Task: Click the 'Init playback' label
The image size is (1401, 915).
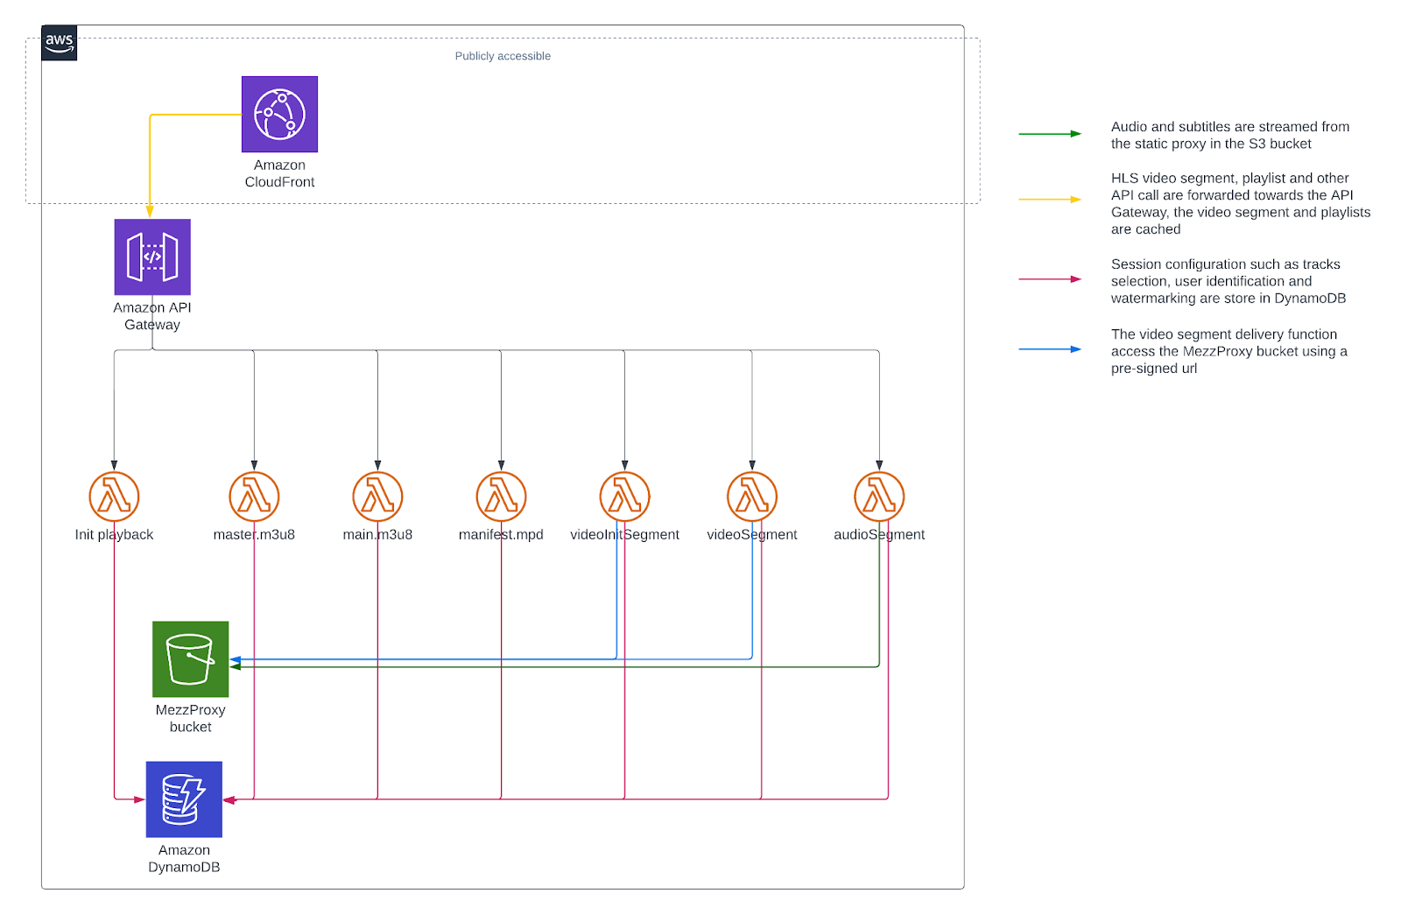Action: point(114,535)
